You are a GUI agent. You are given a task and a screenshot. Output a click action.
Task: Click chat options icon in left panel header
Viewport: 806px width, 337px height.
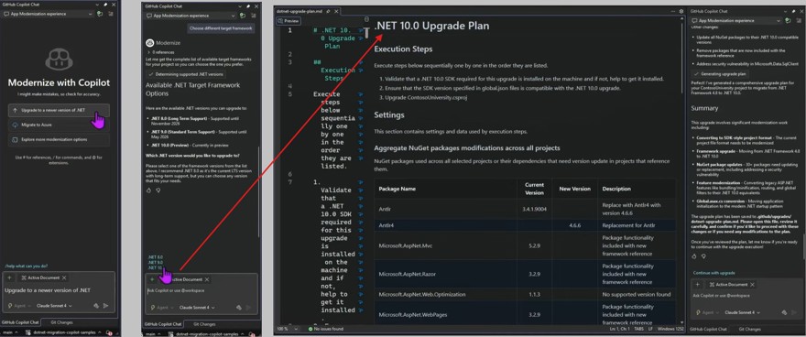coord(112,14)
